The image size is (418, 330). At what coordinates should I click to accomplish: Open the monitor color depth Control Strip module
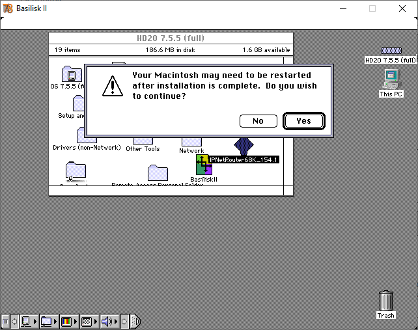pos(69,322)
